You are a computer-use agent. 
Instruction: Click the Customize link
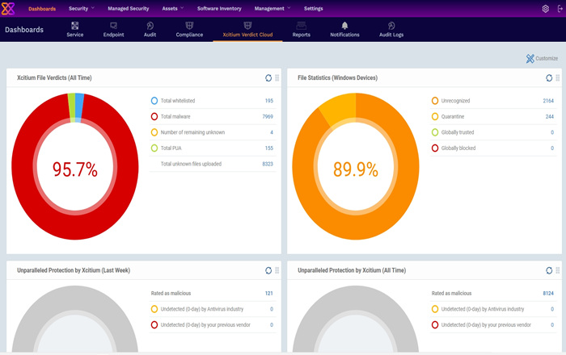pyautogui.click(x=547, y=58)
